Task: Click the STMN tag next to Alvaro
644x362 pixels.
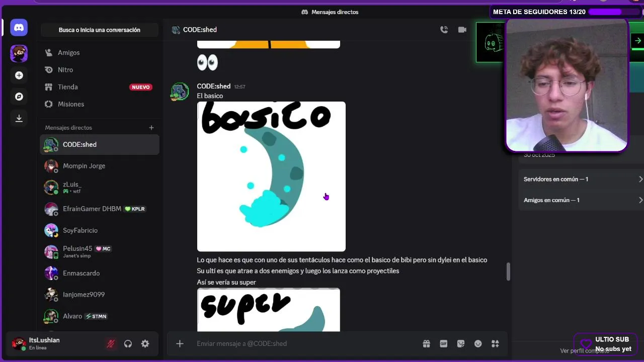Action: click(96, 316)
